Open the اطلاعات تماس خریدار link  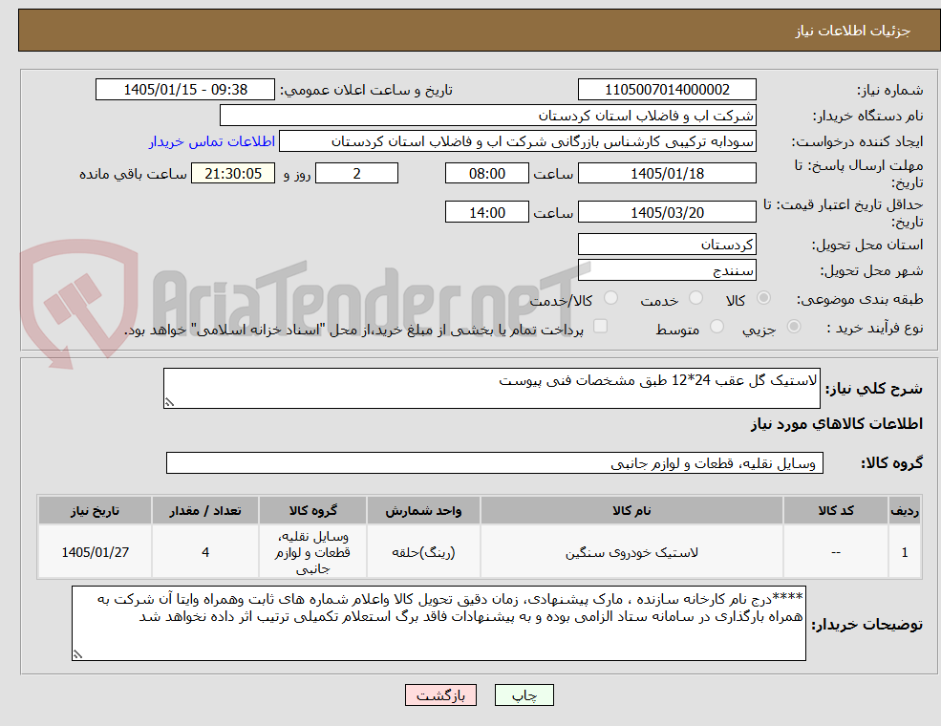[212, 141]
